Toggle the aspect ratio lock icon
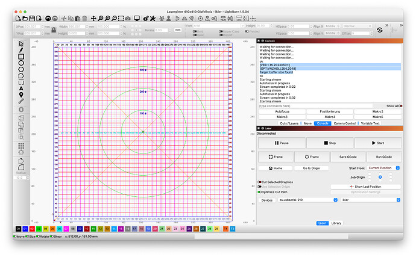Viewport: 416px width, 257px height. [54, 30]
